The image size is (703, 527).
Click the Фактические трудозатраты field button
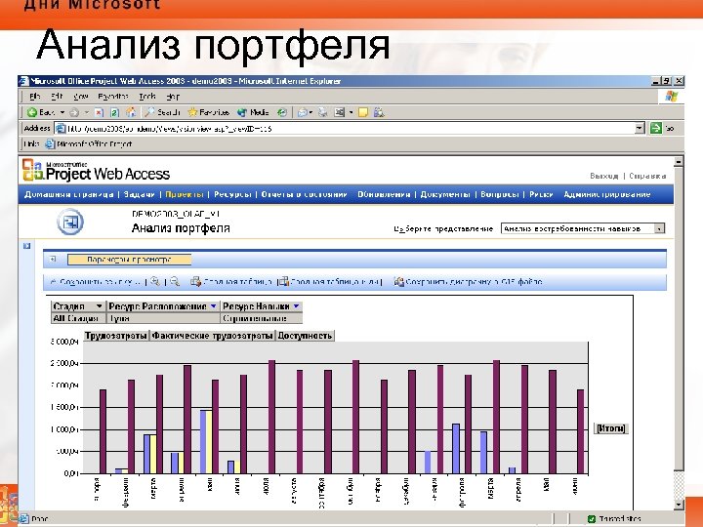pos(212,335)
